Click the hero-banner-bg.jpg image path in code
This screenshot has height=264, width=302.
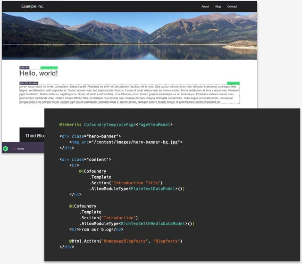137,142
